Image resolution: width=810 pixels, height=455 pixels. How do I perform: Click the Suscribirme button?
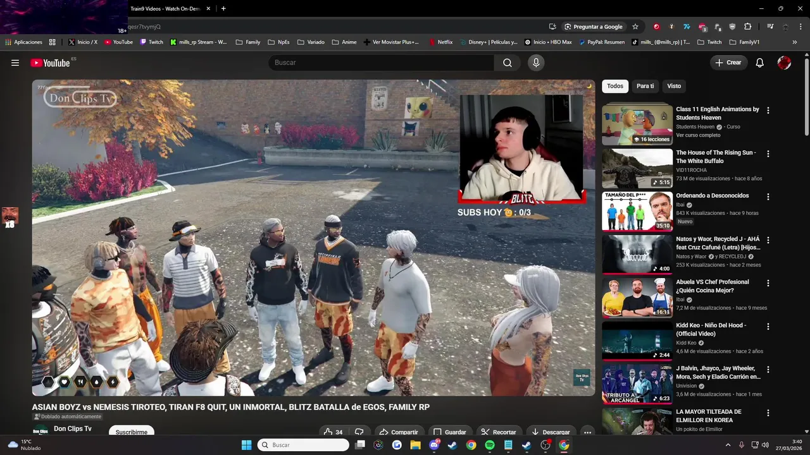pyautogui.click(x=132, y=432)
